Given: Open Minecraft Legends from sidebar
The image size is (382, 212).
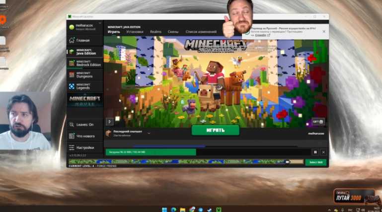Looking at the screenshot, I should point(84,86).
